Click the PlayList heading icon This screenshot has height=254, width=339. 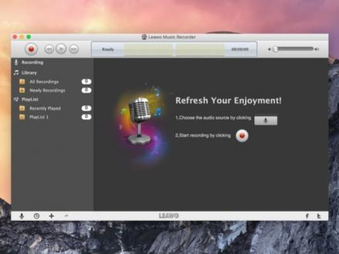point(16,99)
